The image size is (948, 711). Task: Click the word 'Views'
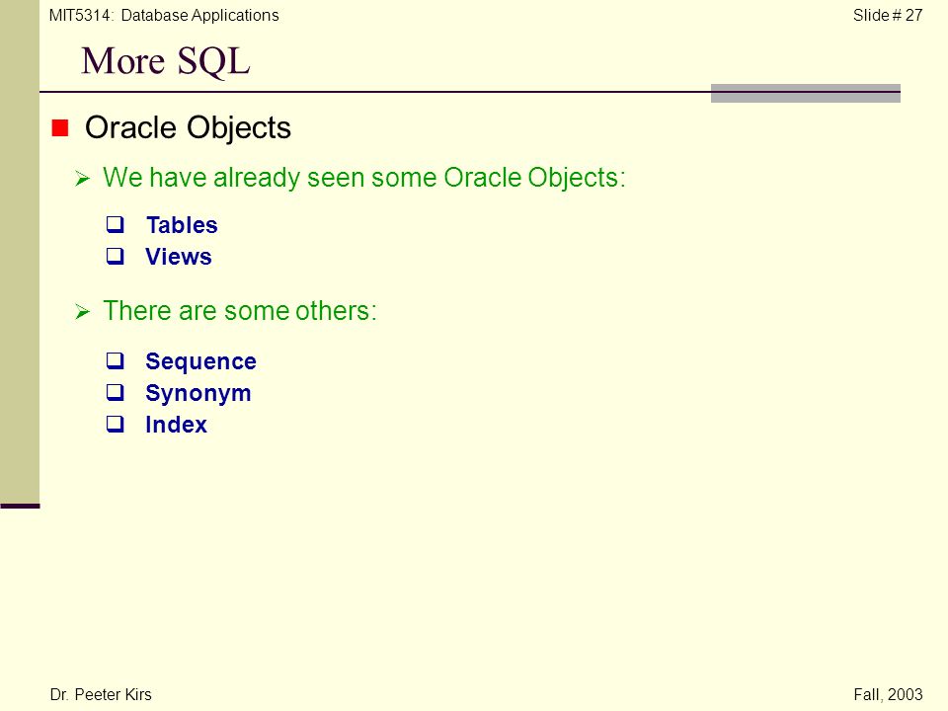179,257
